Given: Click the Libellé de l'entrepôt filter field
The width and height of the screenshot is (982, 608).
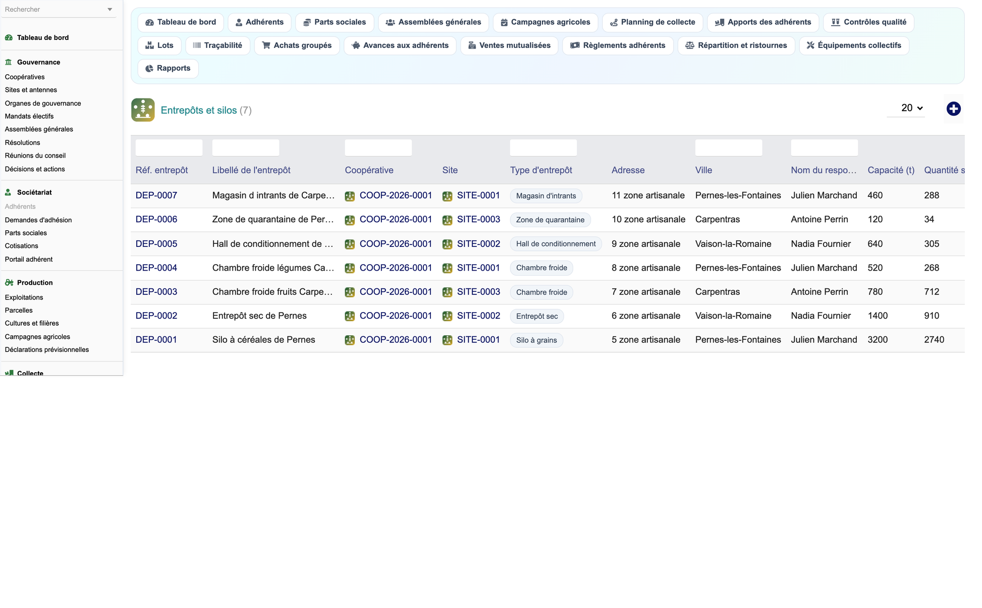Looking at the screenshot, I should 246,147.
